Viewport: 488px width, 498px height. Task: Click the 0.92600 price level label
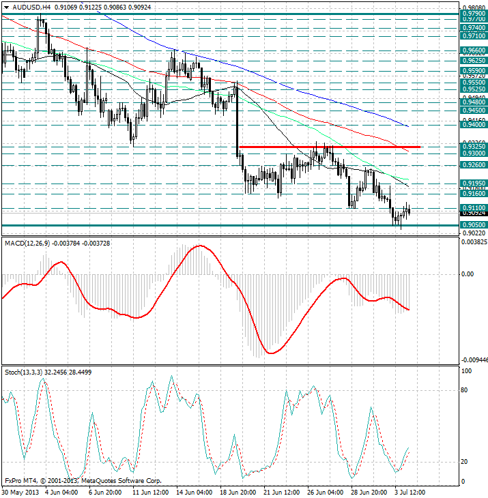(x=474, y=165)
